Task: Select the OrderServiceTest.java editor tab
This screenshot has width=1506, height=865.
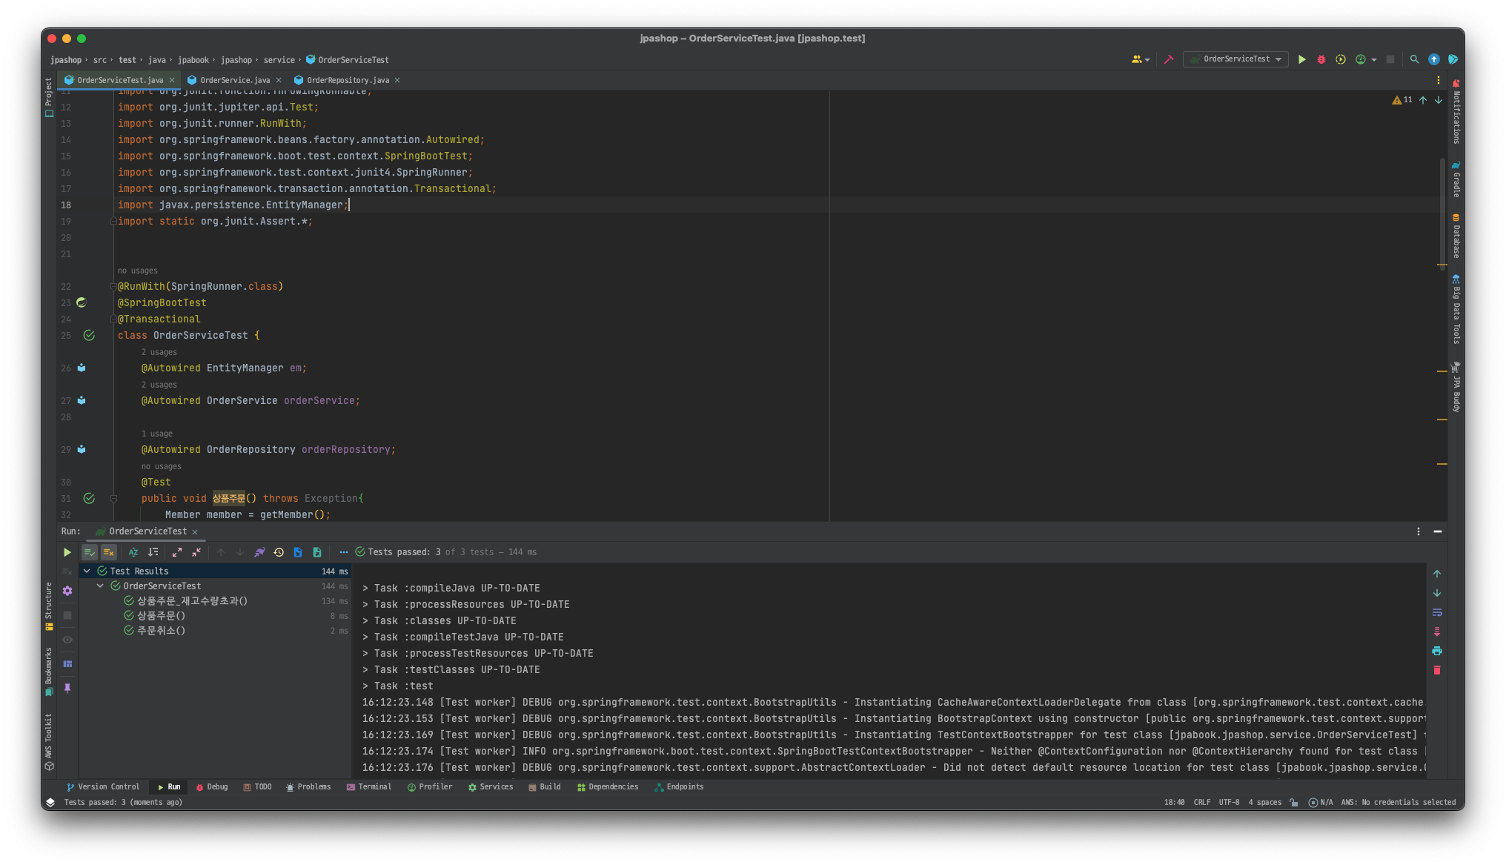Action: (x=119, y=80)
